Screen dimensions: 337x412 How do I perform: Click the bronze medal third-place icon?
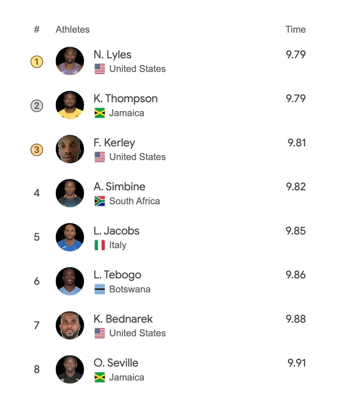[x=37, y=150]
